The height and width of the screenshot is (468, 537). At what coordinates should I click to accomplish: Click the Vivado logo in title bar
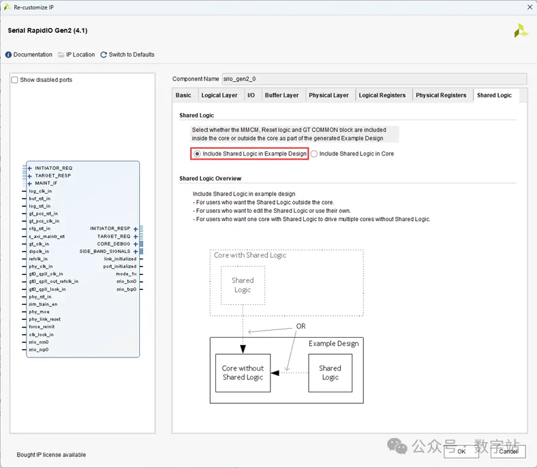pos(7,7)
